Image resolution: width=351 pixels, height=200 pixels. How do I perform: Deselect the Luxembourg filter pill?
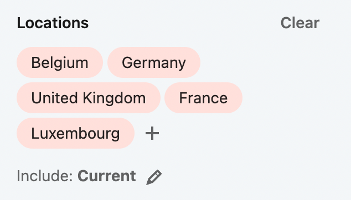coord(75,133)
